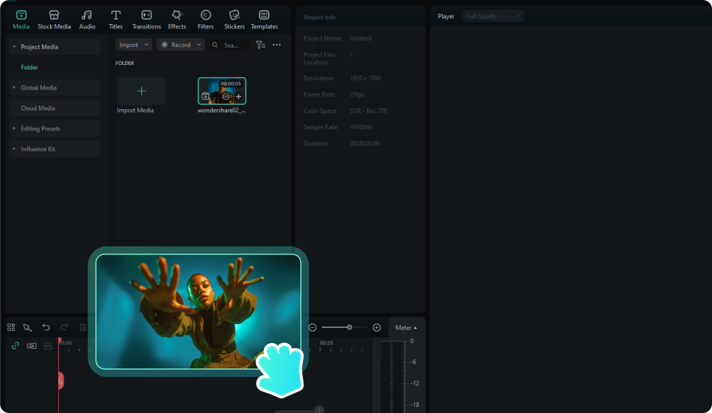The width and height of the screenshot is (712, 413).
Task: Click the 00:25 mark on the timeline ruler
Action: [326, 343]
